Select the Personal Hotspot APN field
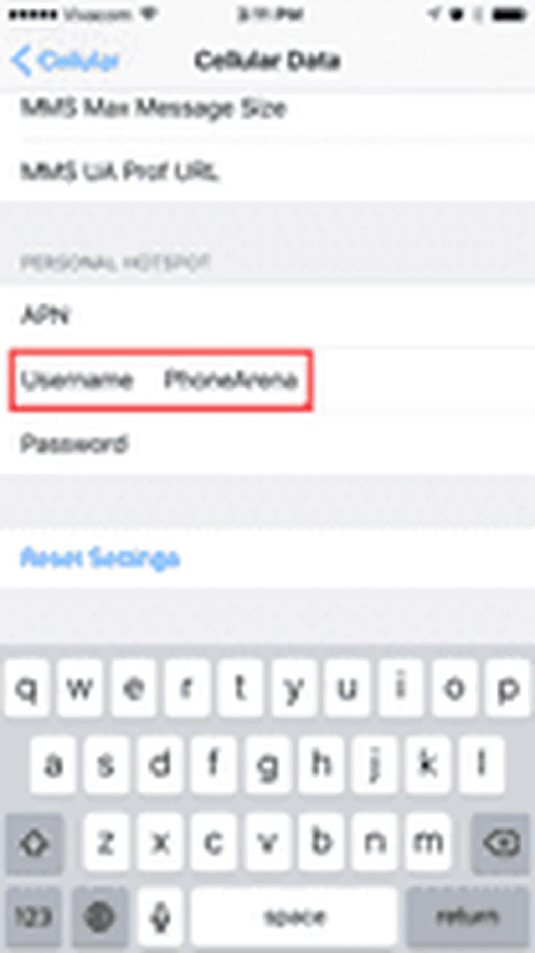Screen dimensions: 535x953 (x=267, y=316)
